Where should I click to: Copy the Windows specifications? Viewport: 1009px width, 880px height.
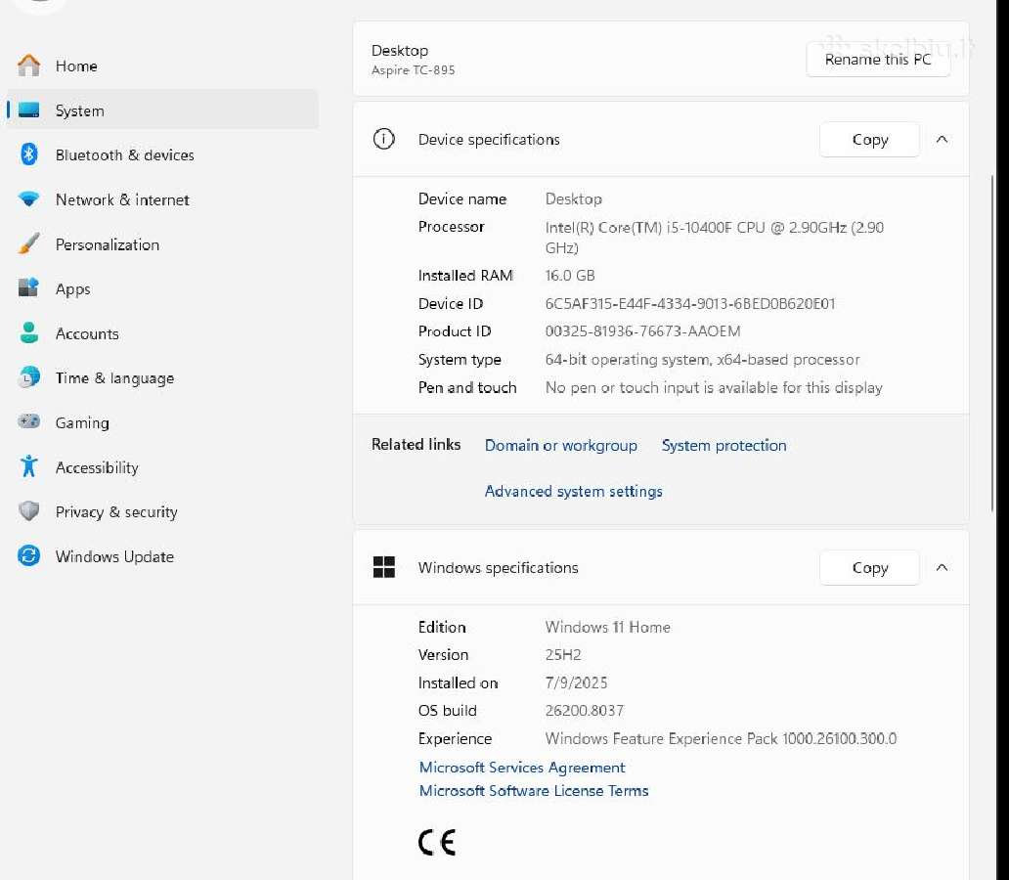(x=869, y=567)
